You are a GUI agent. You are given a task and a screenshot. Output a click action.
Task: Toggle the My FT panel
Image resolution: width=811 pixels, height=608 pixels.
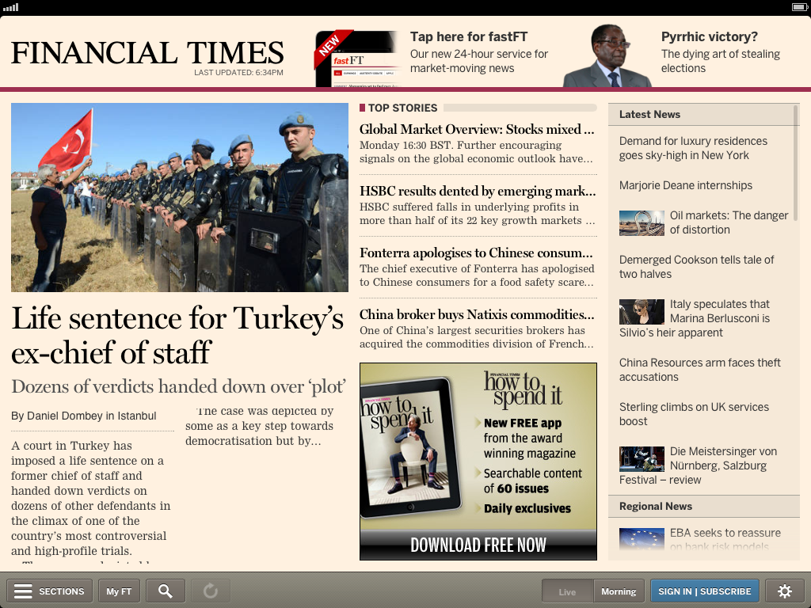coord(119,591)
